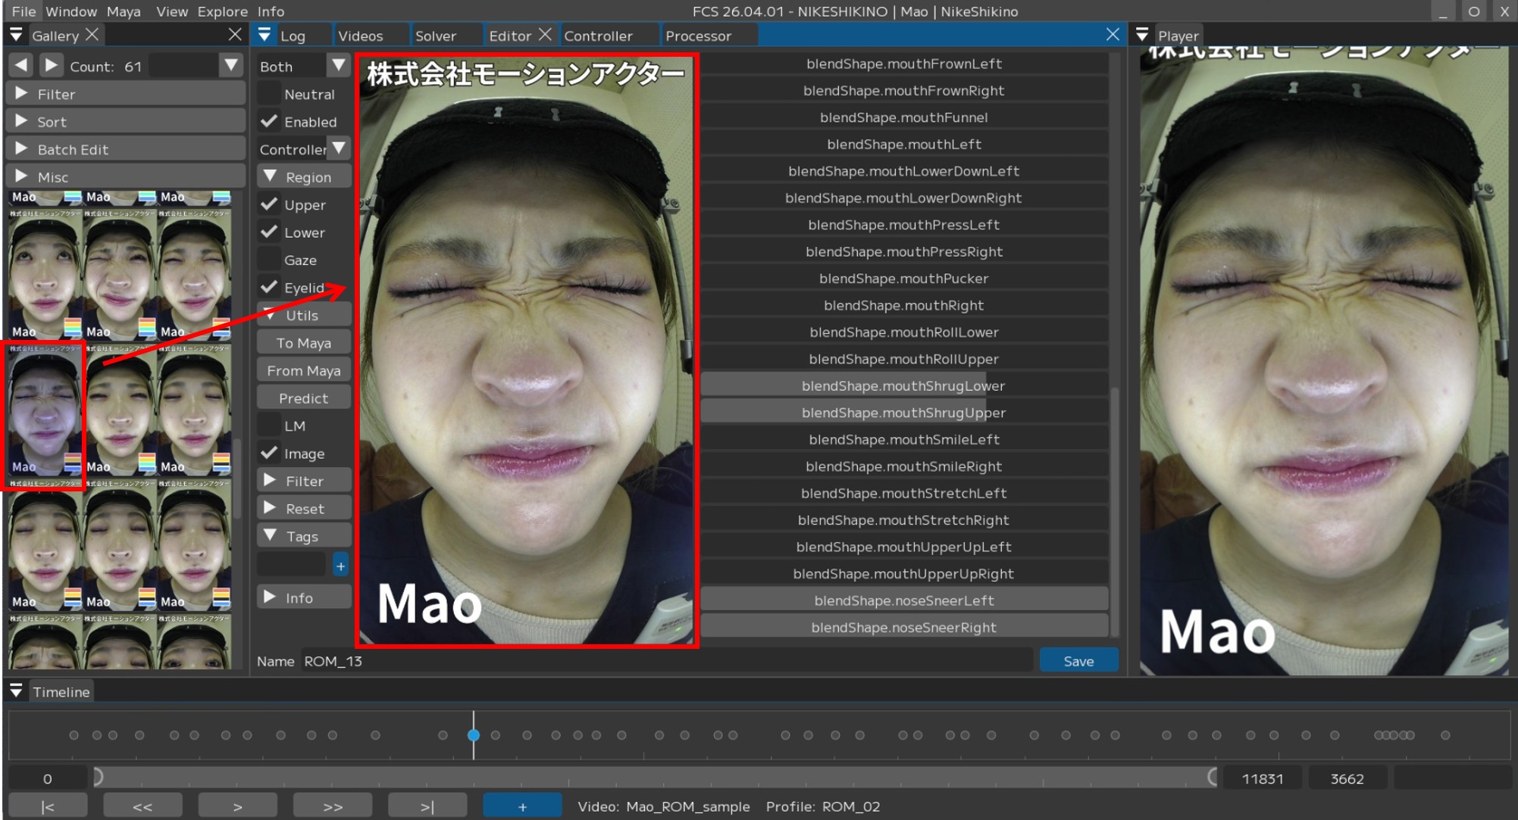The width and height of the screenshot is (1518, 820).
Task: Jump to first frame button
Action: [x=47, y=806]
